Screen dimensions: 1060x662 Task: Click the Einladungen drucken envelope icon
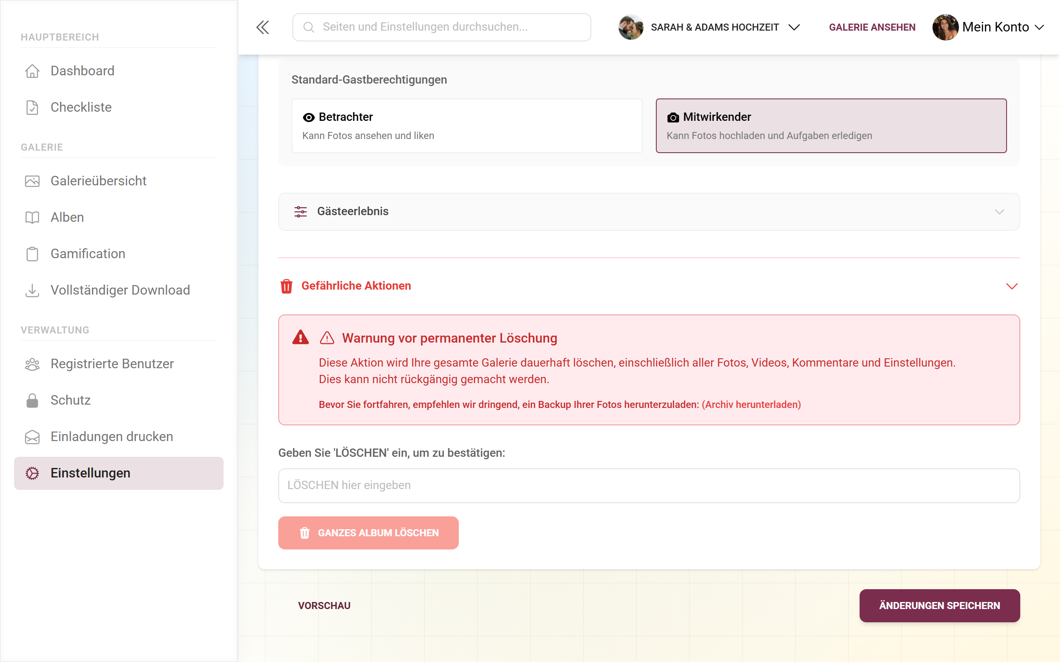(32, 437)
